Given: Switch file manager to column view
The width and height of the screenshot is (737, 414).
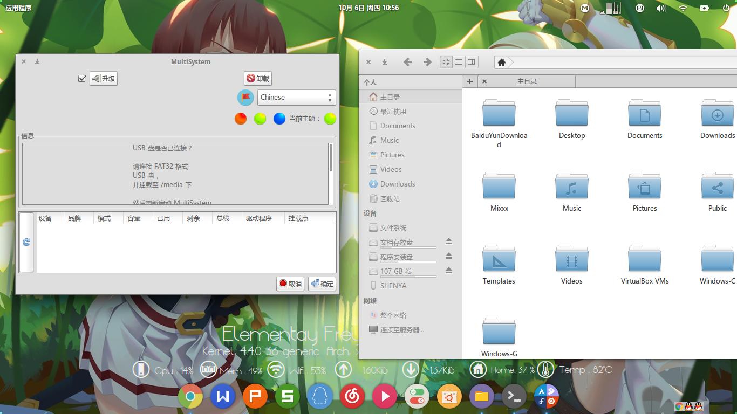Looking at the screenshot, I should [471, 61].
